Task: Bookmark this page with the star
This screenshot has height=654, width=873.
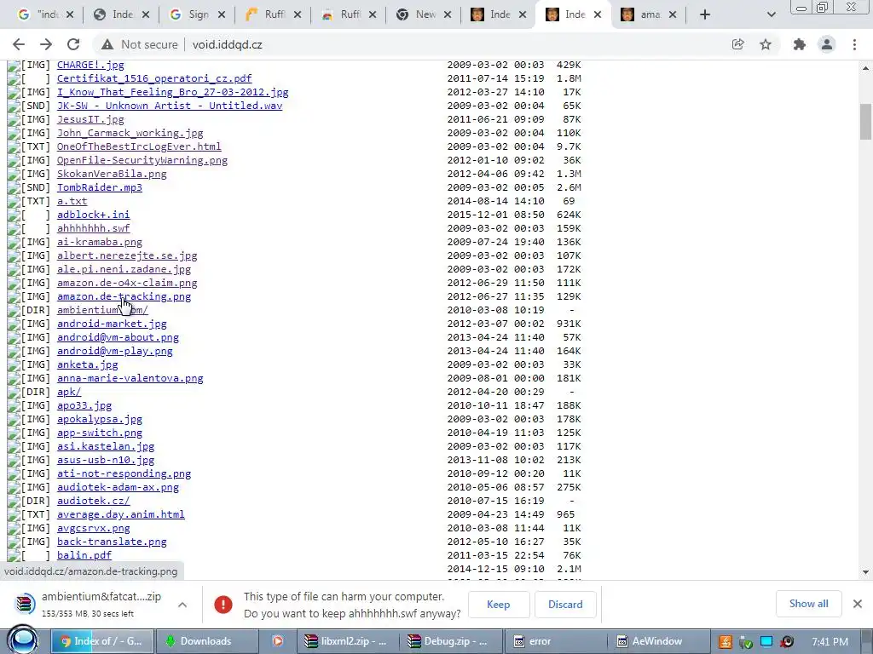Action: point(766,44)
